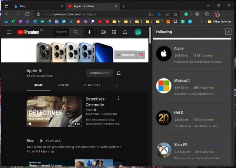The width and height of the screenshot is (236, 168).
Task: Close the Apple - YouTube tab
Action: (x=116, y=6)
